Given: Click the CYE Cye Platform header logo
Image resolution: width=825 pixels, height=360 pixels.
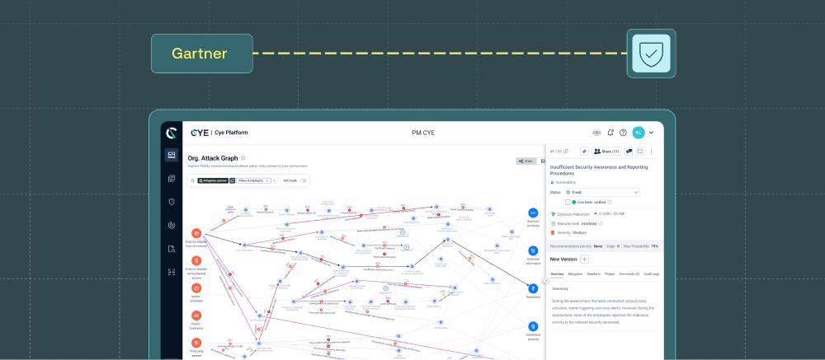Looking at the screenshot, I should tap(219, 133).
